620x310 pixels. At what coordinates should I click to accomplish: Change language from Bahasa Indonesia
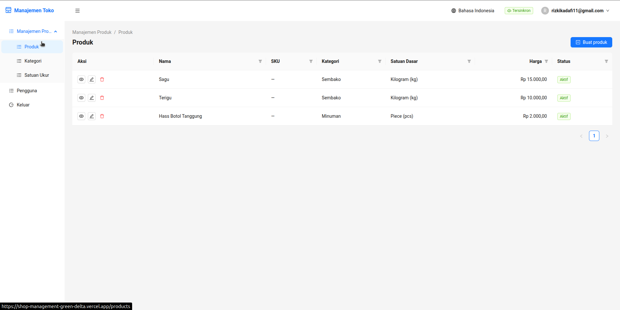tap(473, 11)
